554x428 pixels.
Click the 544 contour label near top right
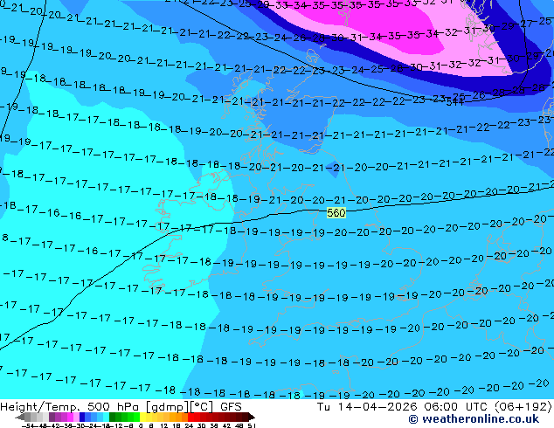click(454, 102)
